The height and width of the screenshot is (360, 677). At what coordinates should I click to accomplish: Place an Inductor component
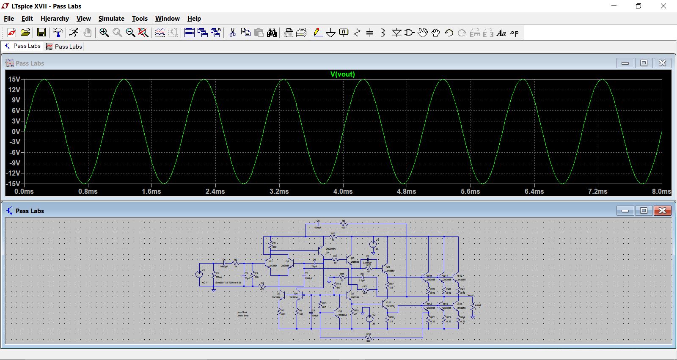click(x=383, y=33)
